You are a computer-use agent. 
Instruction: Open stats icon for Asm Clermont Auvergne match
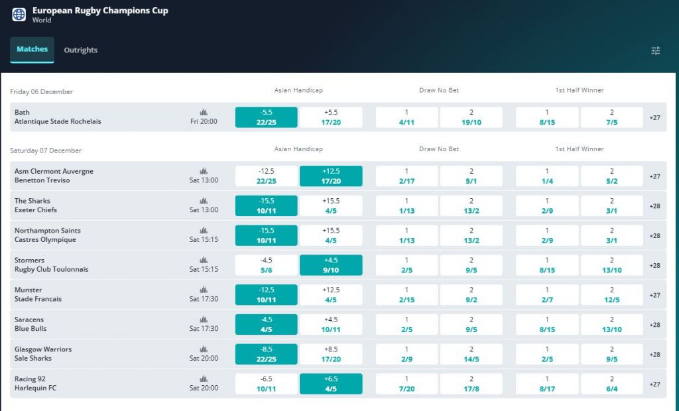pos(204,171)
